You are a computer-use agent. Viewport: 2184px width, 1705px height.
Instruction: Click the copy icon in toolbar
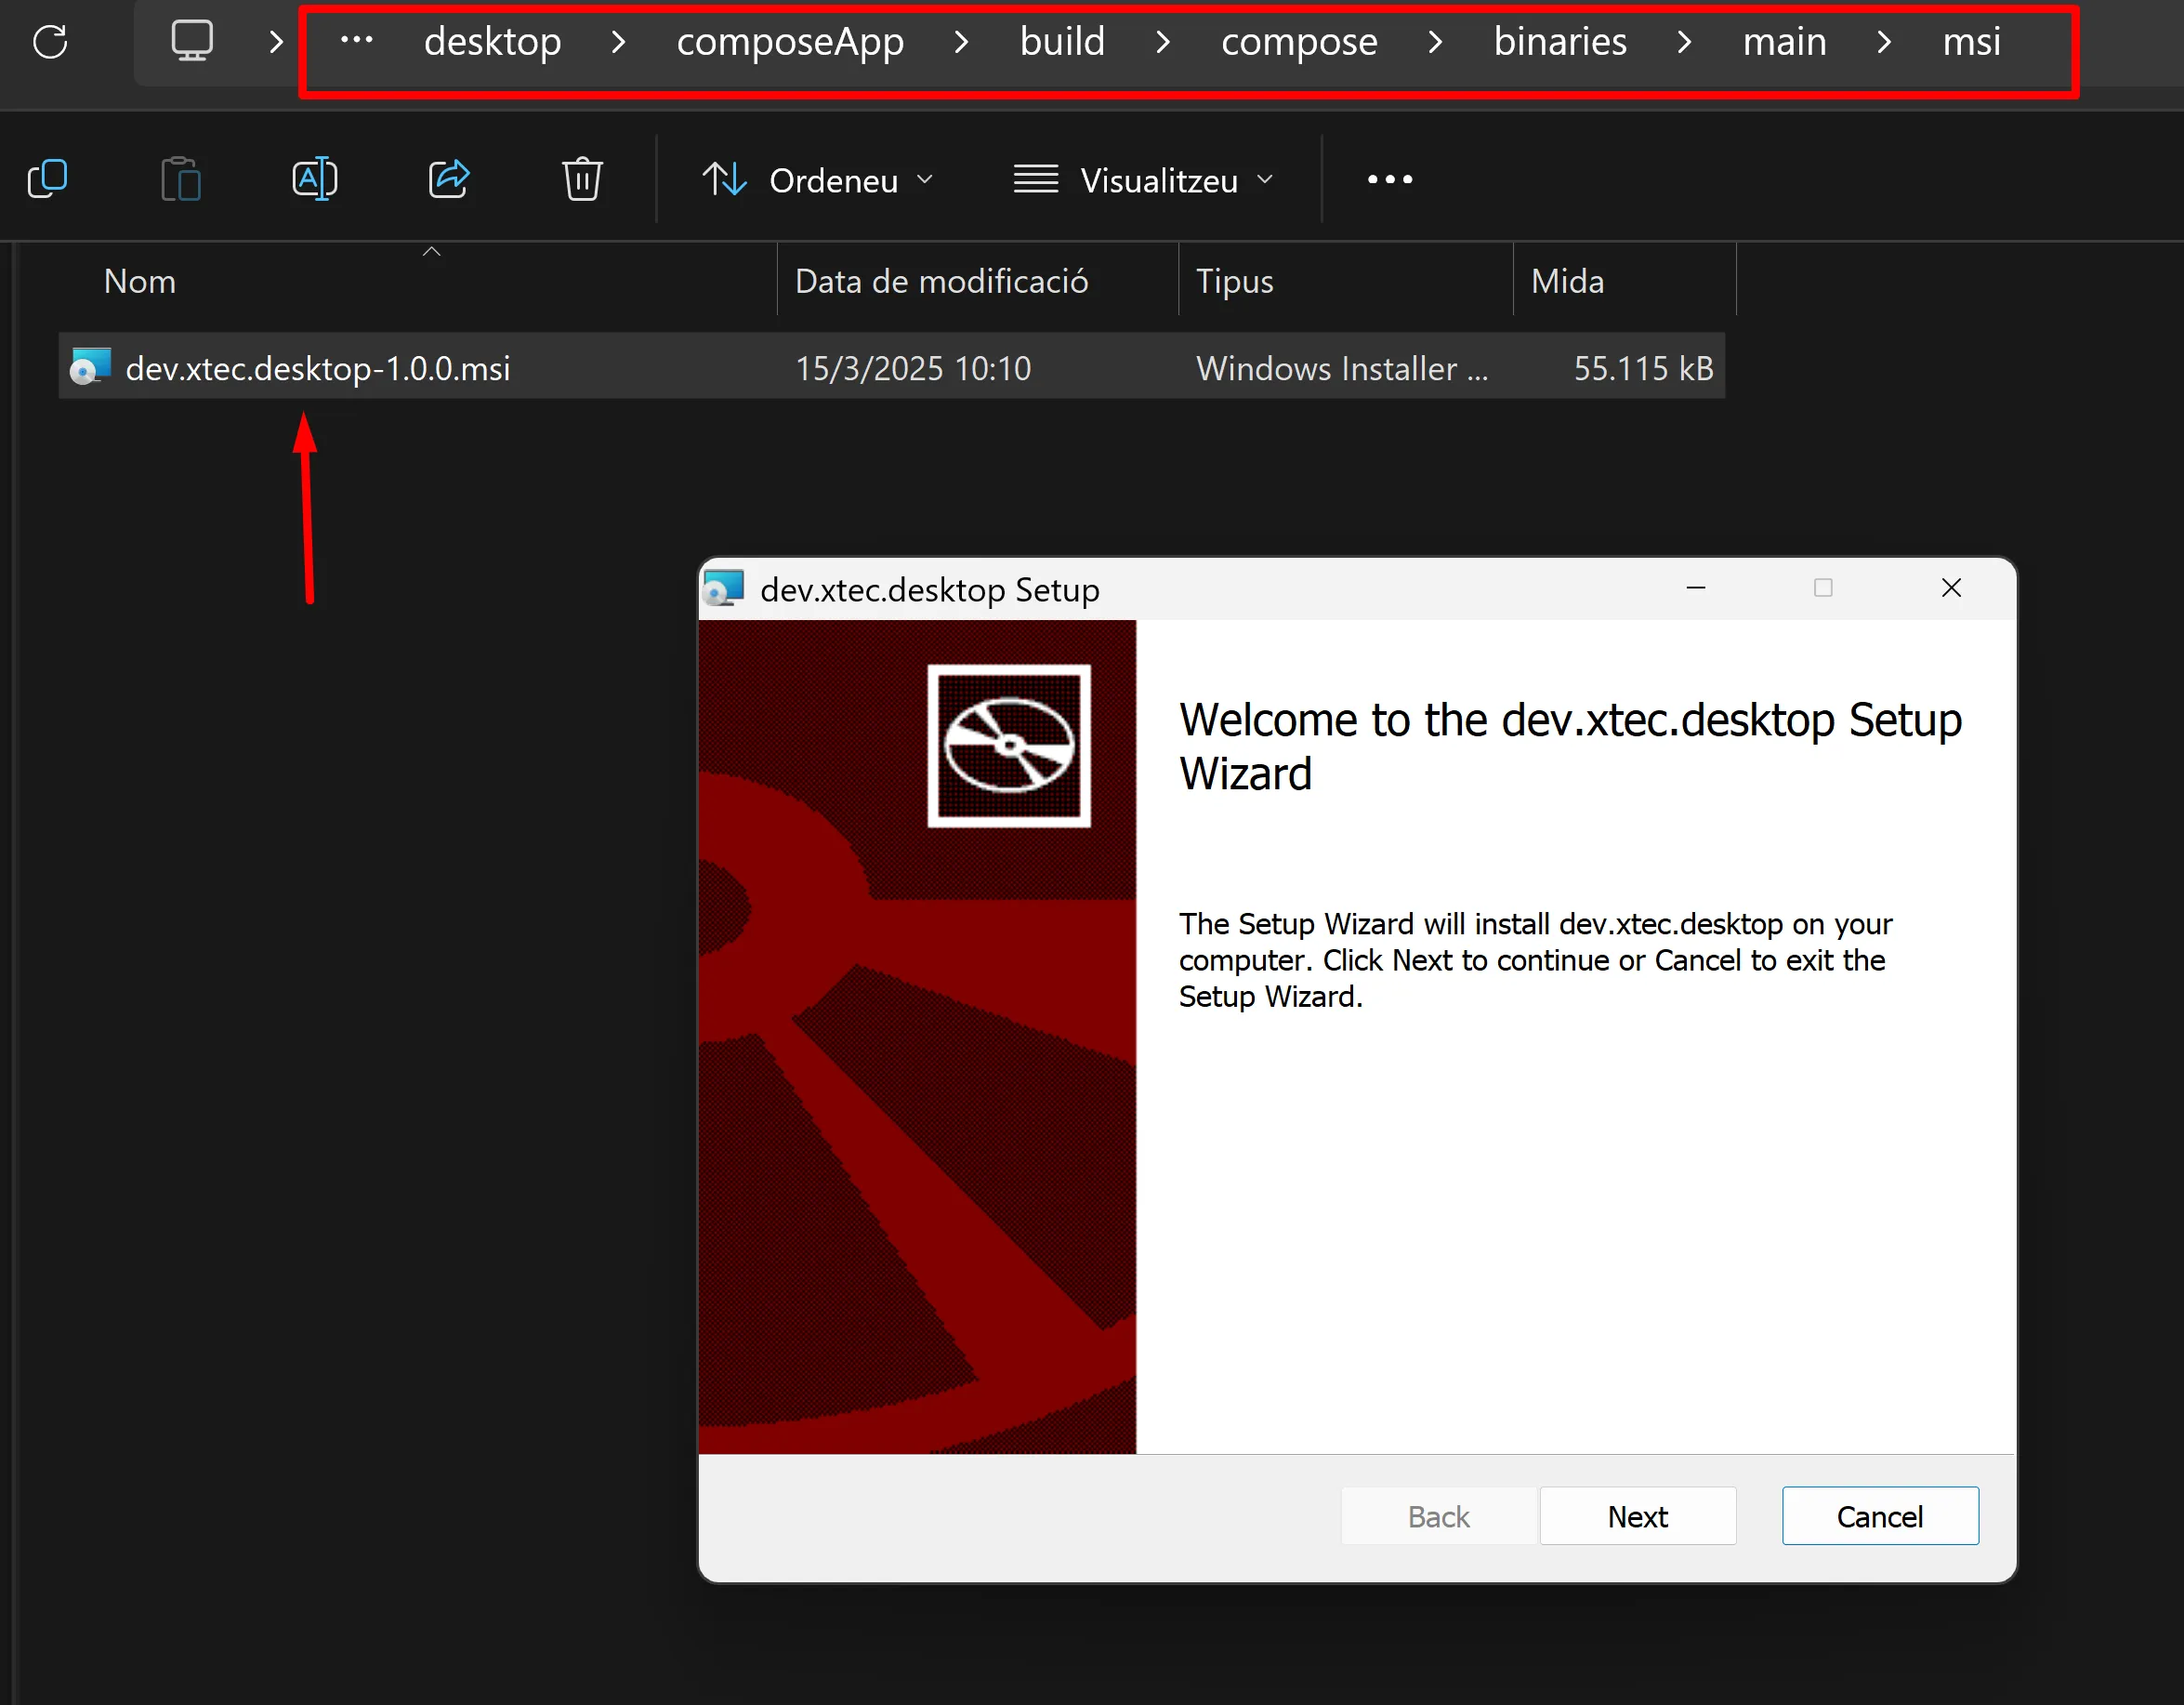pyautogui.click(x=48, y=180)
